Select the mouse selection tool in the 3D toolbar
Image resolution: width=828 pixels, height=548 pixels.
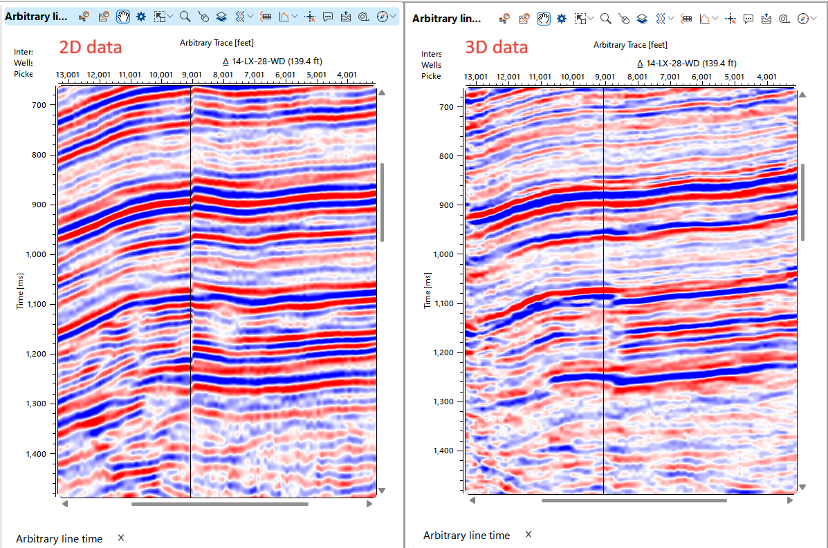pos(623,17)
